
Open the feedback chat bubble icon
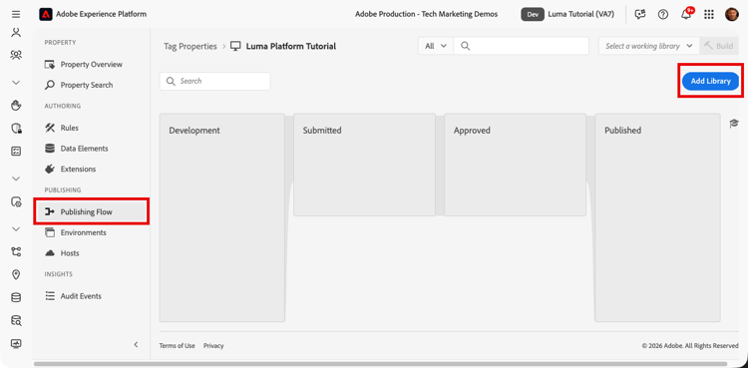[639, 14]
